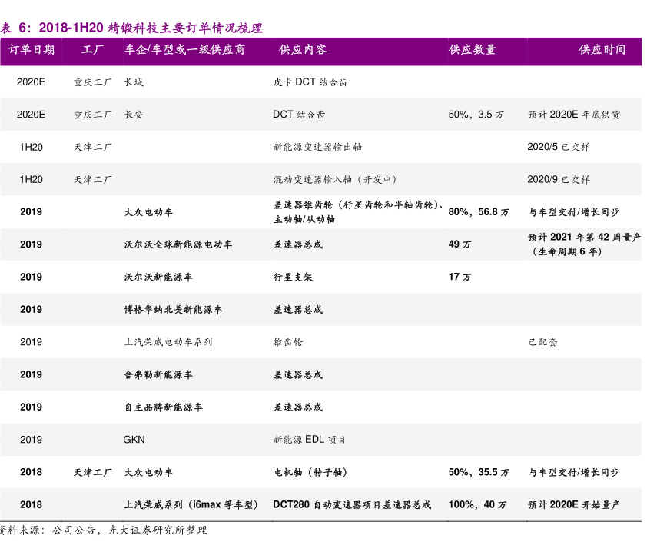647x542 pixels.
Task: Click the 50%，3.5 万 quantity cell
Action: [476, 115]
